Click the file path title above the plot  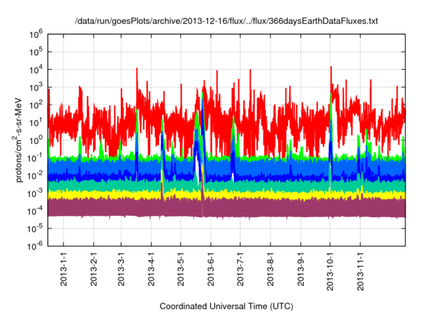[x=226, y=21]
